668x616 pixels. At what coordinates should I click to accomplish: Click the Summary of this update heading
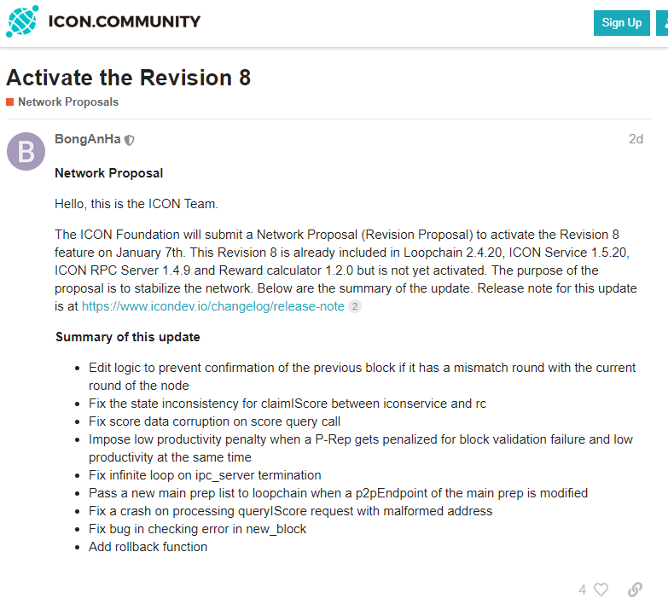click(127, 337)
